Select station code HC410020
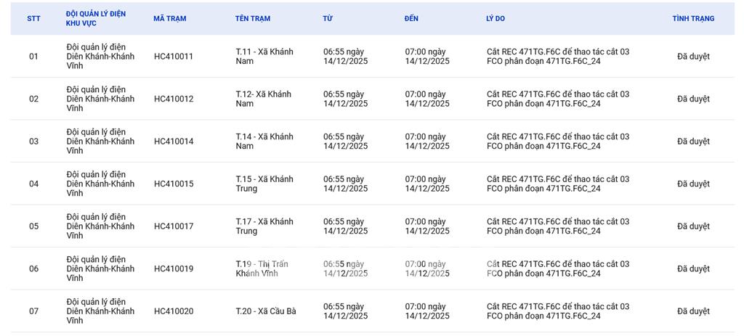Viewport: 744px width, 336px height. coord(174,311)
